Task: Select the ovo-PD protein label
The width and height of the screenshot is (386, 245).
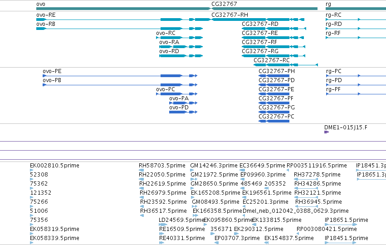Action: tap(179, 108)
